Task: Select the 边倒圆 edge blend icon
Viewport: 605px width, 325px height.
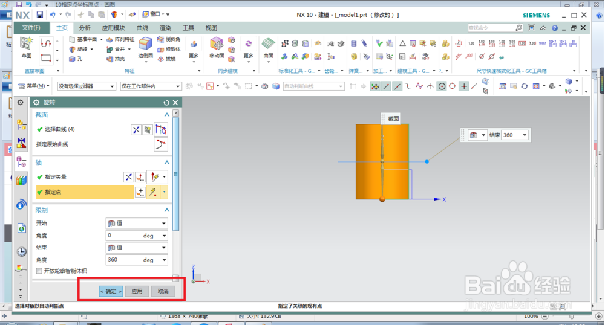Action: pyautogui.click(x=145, y=44)
